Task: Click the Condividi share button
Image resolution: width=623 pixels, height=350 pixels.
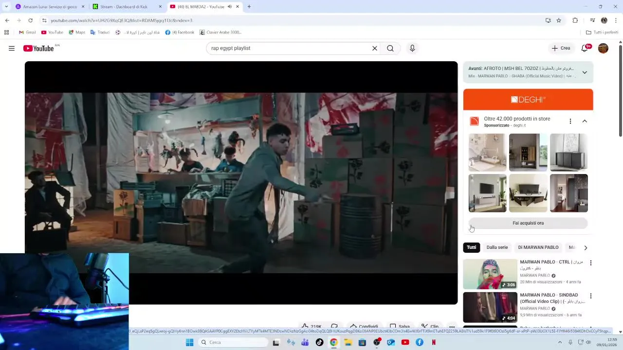Action: pos(364,327)
